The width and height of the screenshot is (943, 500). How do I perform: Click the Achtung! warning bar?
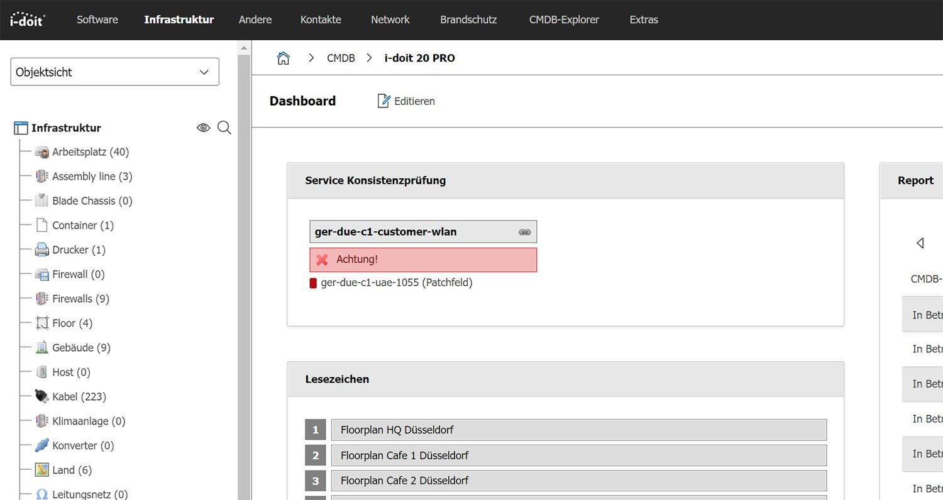(x=423, y=259)
